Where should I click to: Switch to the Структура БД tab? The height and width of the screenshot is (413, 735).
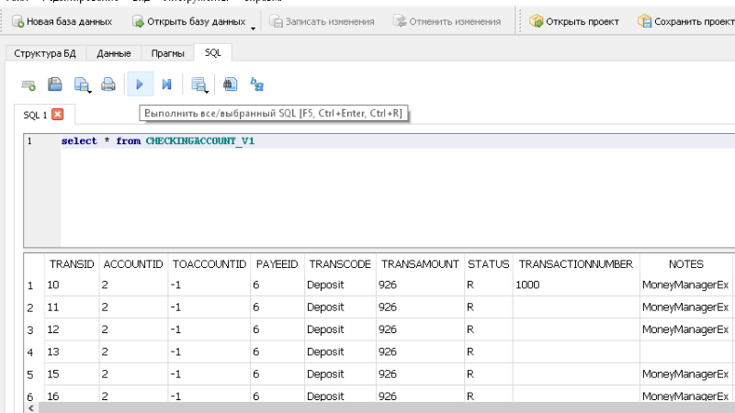point(44,53)
